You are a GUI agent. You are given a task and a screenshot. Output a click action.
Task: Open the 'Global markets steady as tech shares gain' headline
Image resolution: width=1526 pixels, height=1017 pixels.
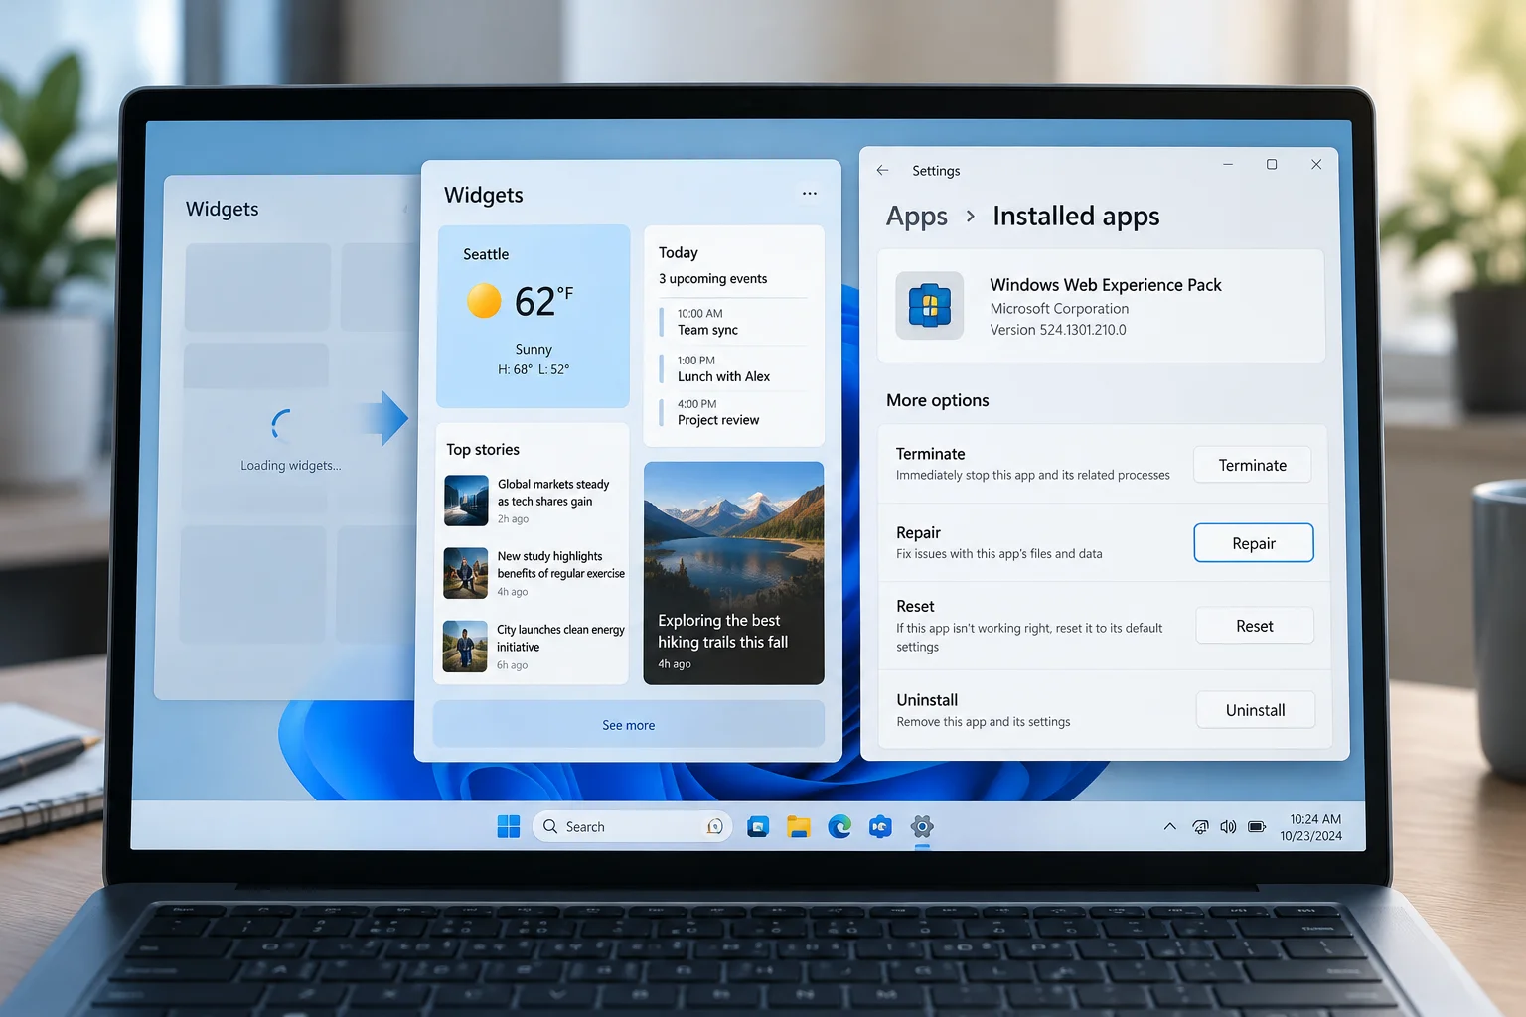[553, 493]
